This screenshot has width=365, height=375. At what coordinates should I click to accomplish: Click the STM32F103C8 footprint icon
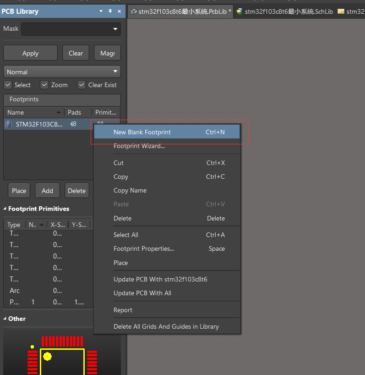(x=8, y=124)
